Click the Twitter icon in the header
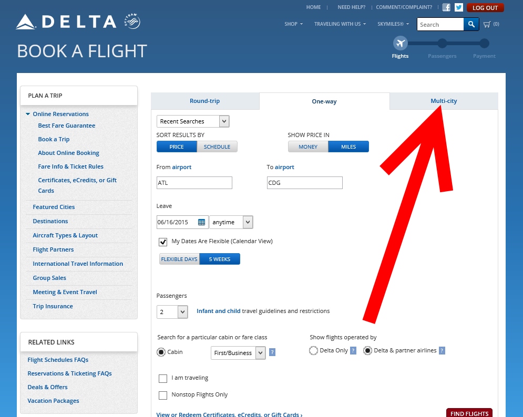Image resolution: width=523 pixels, height=417 pixels. pos(458,7)
